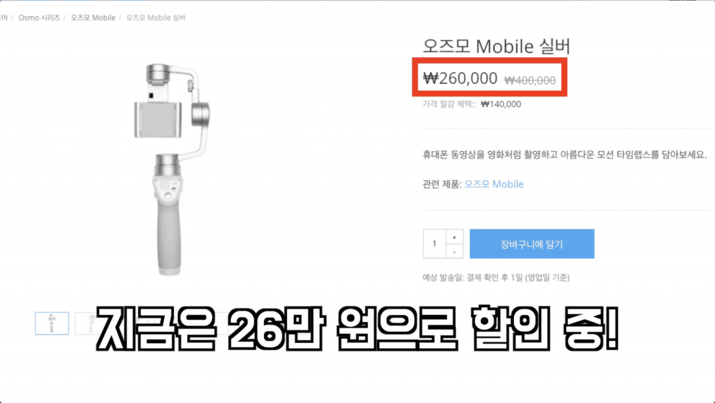Click the 가격 절감 혜택 label
715x403 pixels.
point(449,104)
